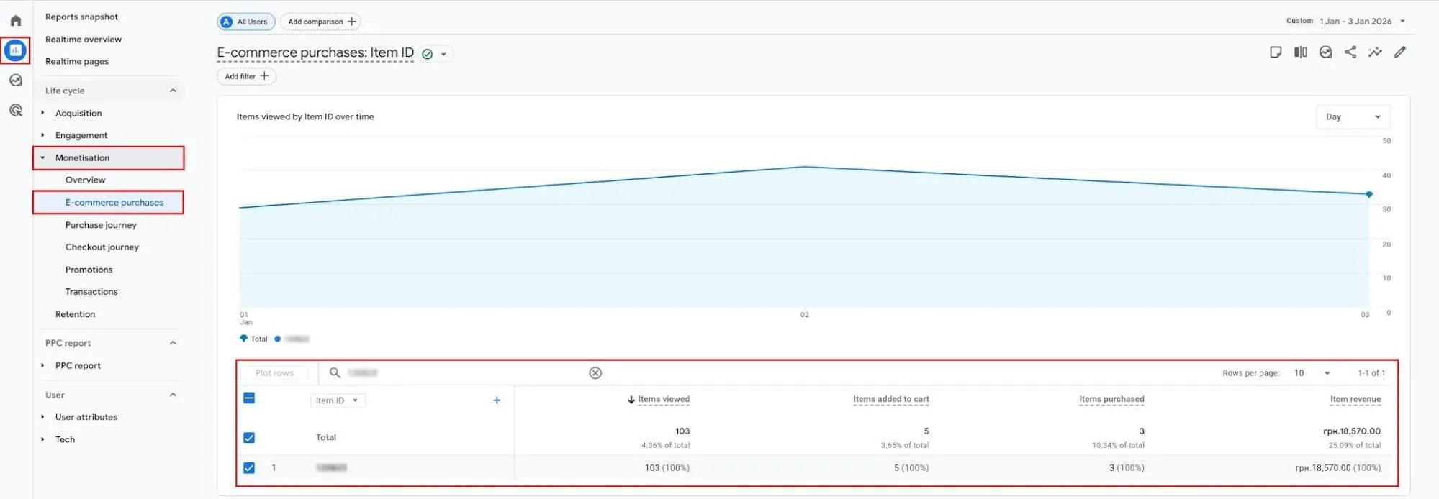Open the Explore icon in left rail

[x=16, y=81]
